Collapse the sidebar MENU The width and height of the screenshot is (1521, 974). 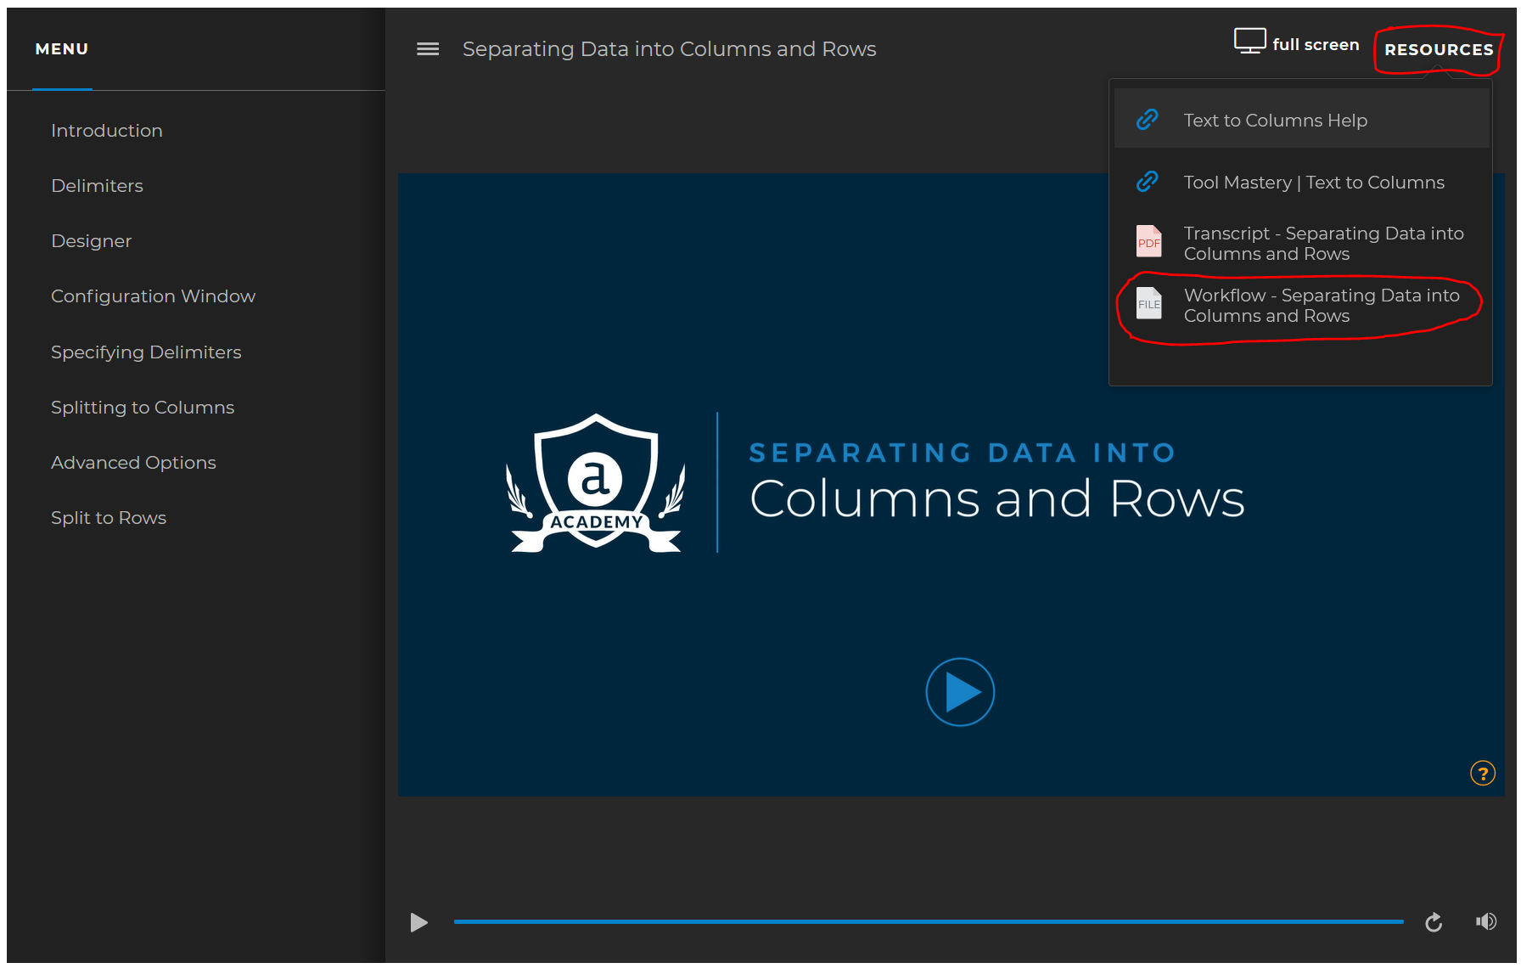(61, 48)
